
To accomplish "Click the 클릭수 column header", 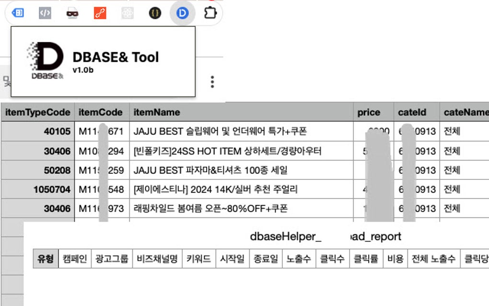I will [x=333, y=259].
